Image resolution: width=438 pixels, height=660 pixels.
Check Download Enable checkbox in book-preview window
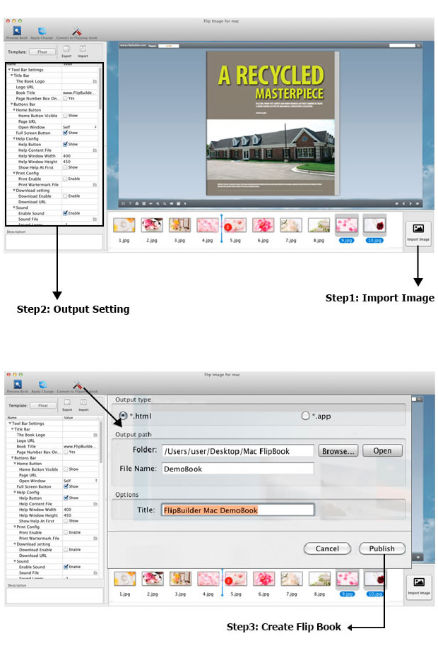[x=65, y=196]
